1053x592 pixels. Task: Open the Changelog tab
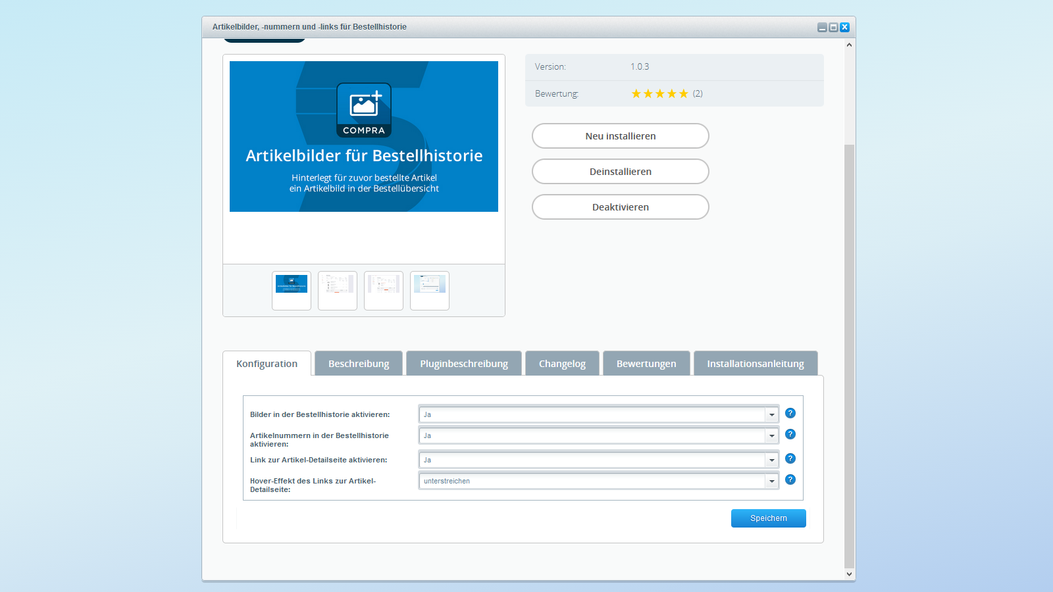562,364
